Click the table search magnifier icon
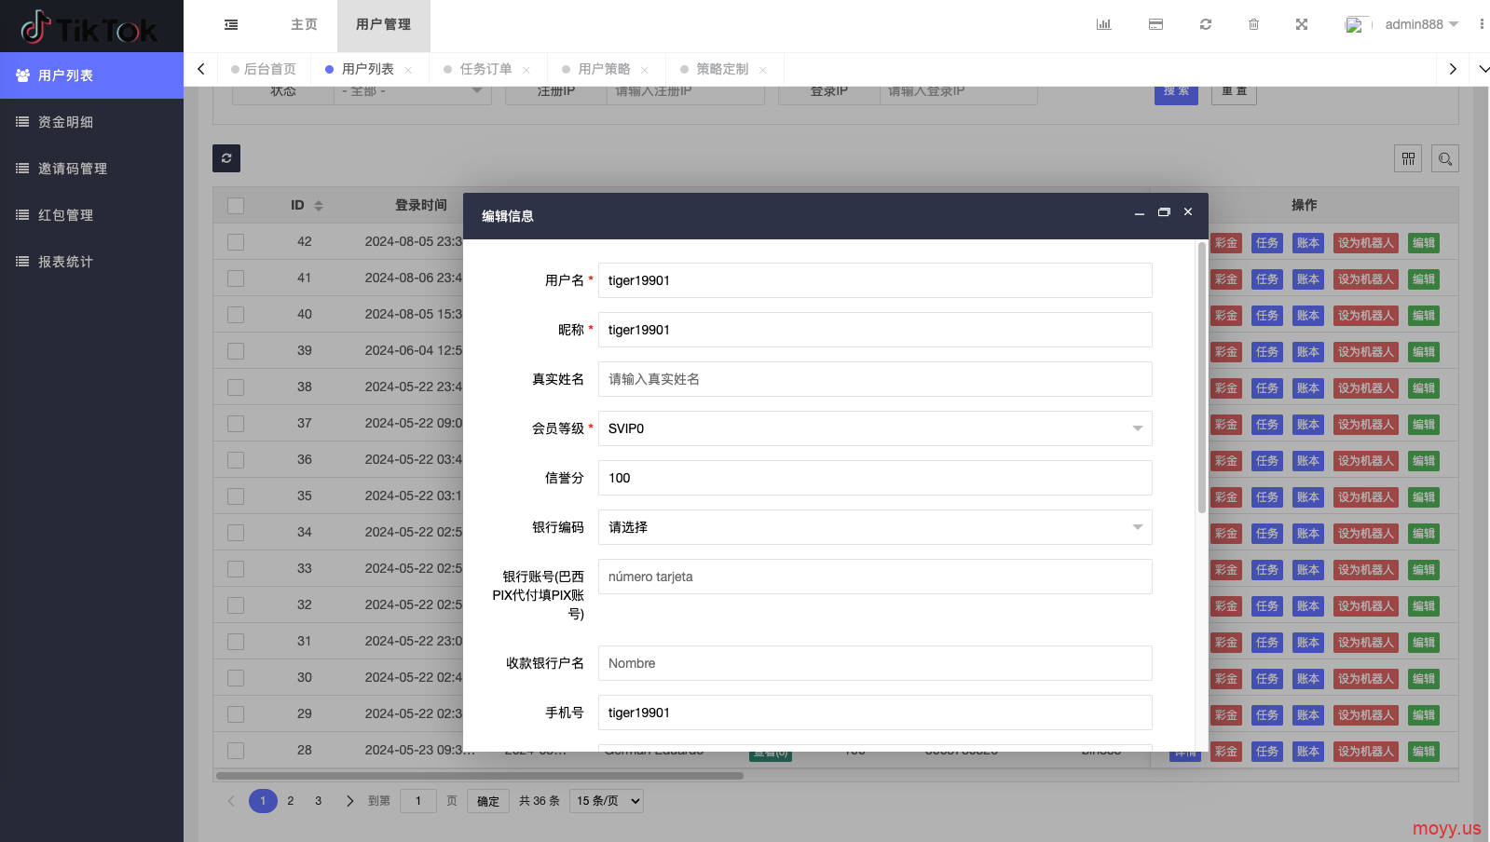This screenshot has width=1490, height=842. 1445,159
